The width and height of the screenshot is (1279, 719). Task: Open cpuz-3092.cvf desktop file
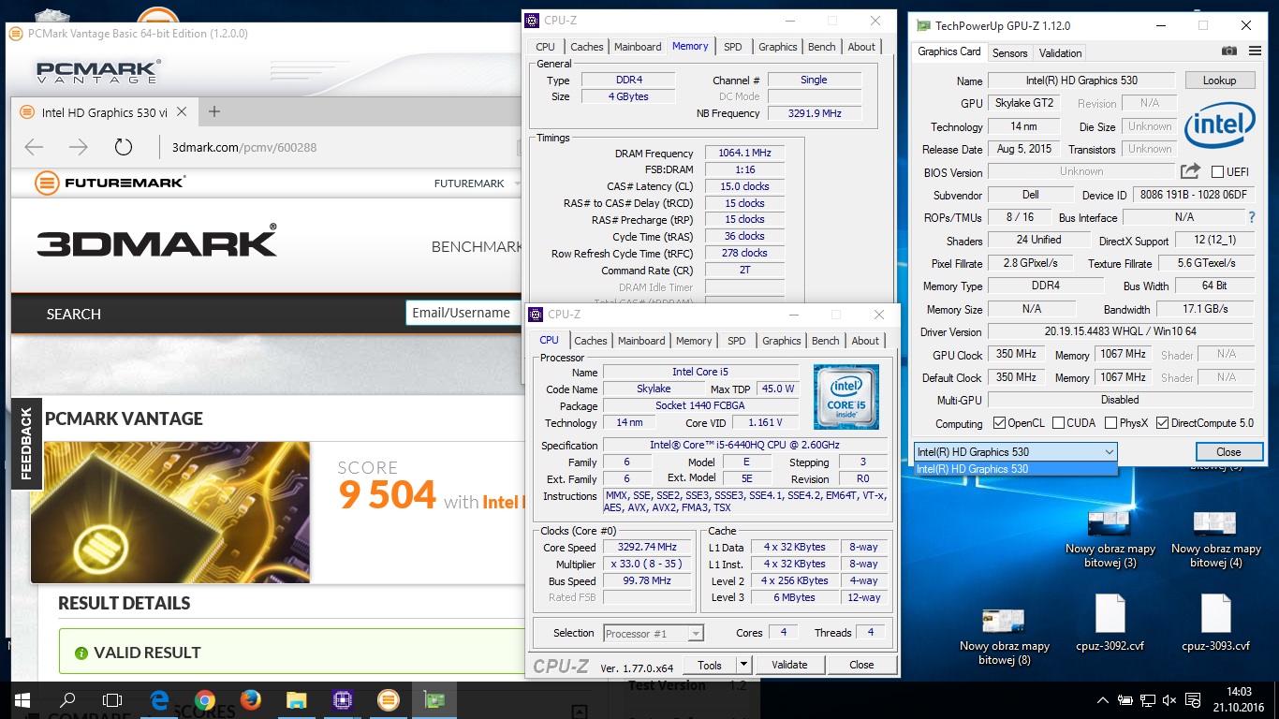click(x=1110, y=623)
